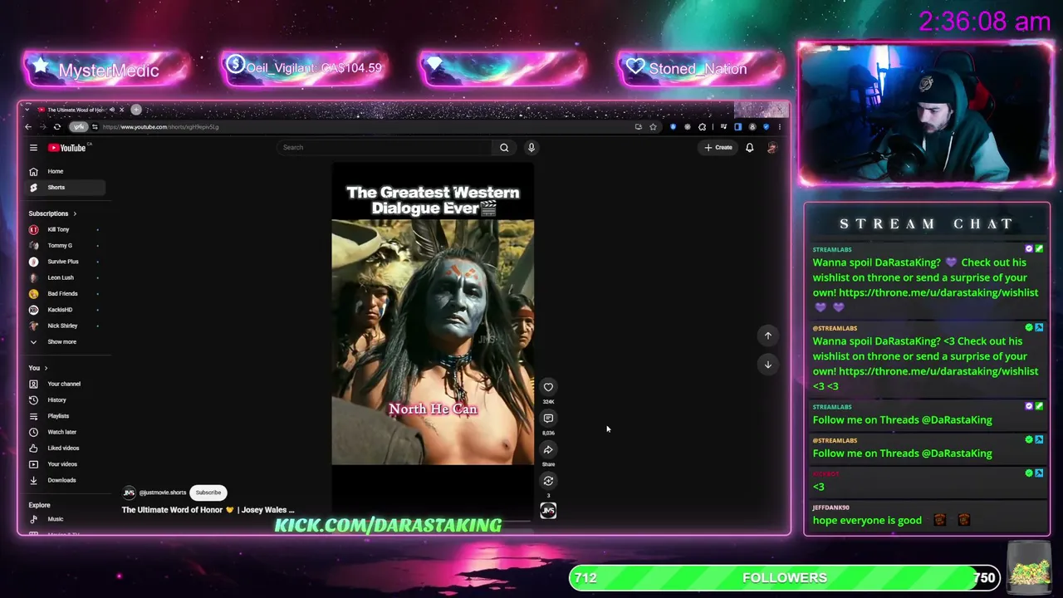Open the YouTube guide hamburger menu
The width and height of the screenshot is (1063, 598).
[33, 148]
